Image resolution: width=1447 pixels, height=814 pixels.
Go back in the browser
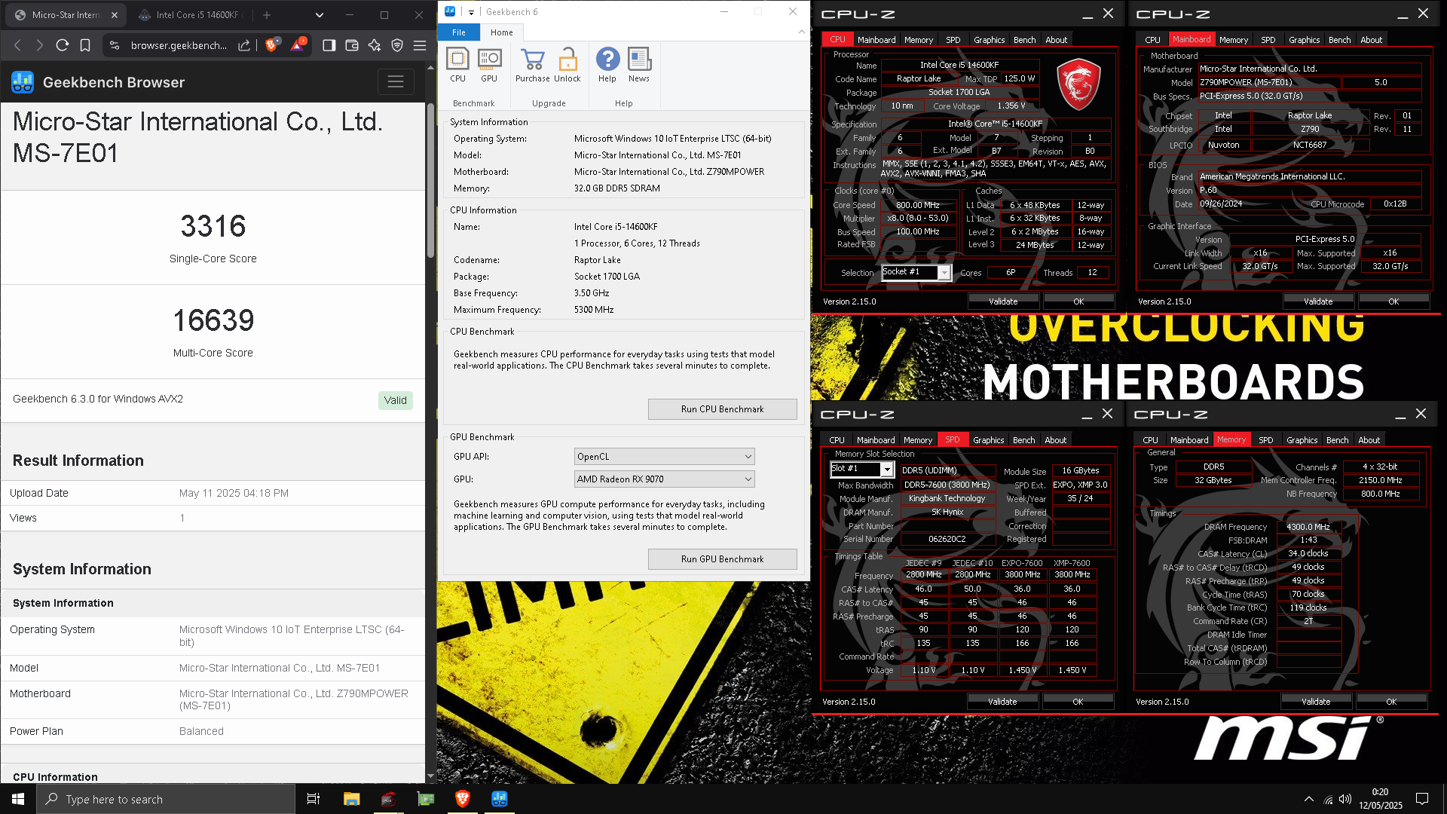pyautogui.click(x=17, y=45)
